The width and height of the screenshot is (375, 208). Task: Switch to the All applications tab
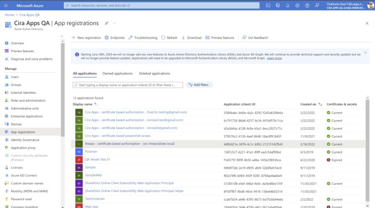point(85,74)
